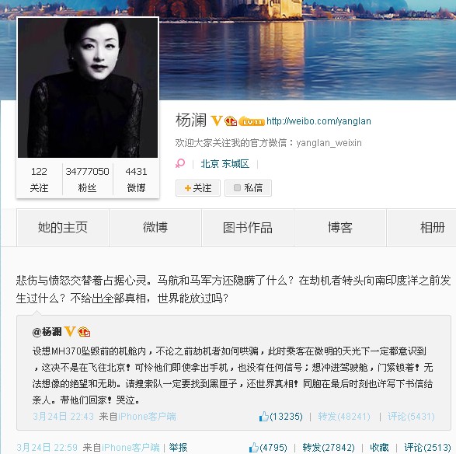456x454 pixels.
Task: Like the original quoted post thumbs-up icon
Action: click(x=264, y=417)
